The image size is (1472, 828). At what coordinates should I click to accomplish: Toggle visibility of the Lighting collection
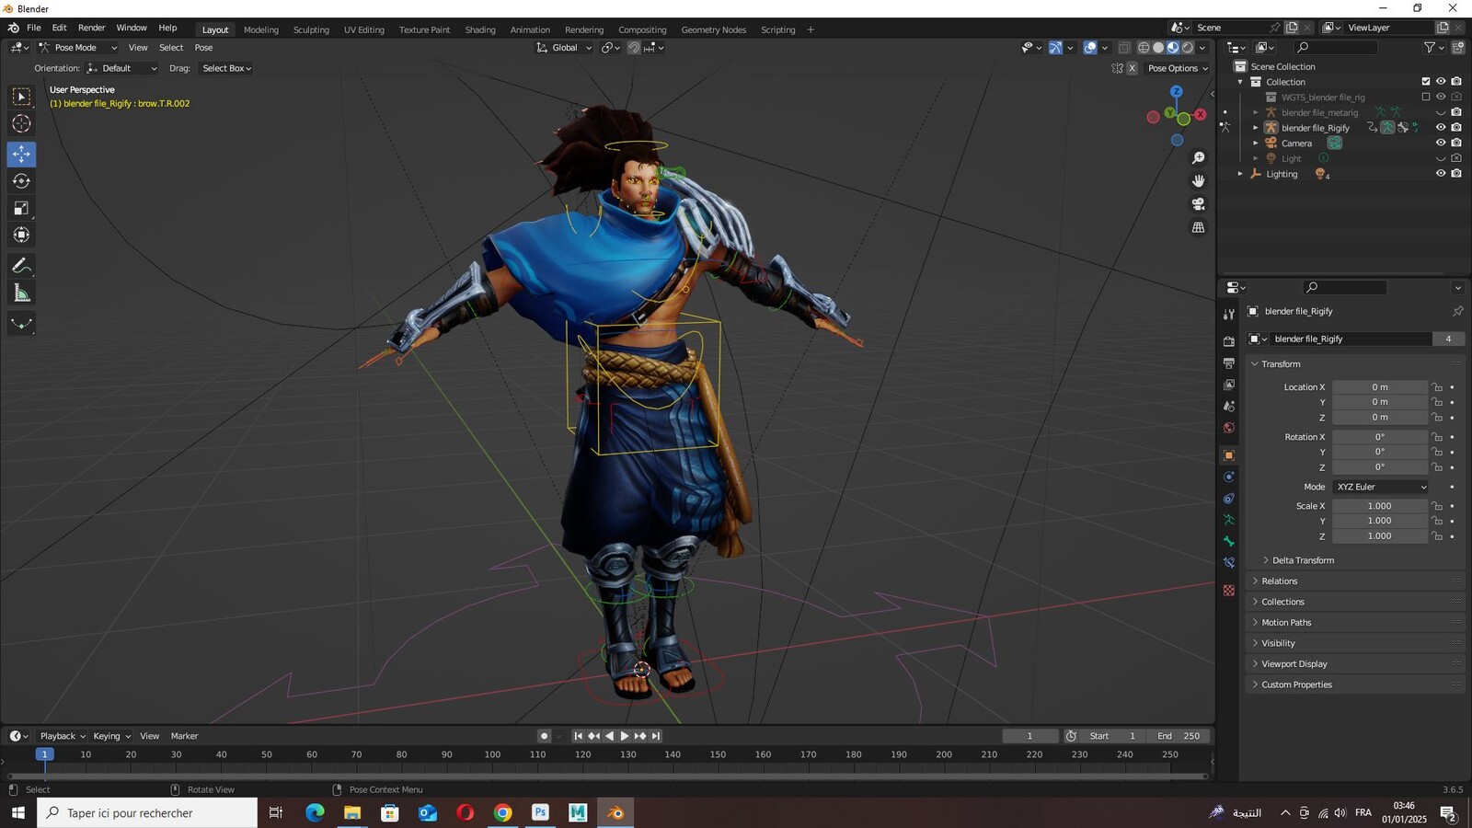[1441, 174]
